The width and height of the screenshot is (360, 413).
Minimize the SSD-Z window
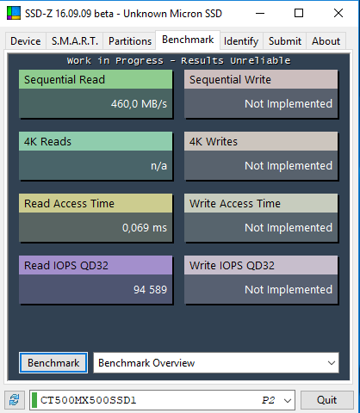coord(260,13)
